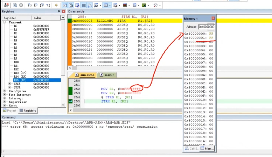
Task: Switch to the Call Stack tab
Action: coord(192,148)
